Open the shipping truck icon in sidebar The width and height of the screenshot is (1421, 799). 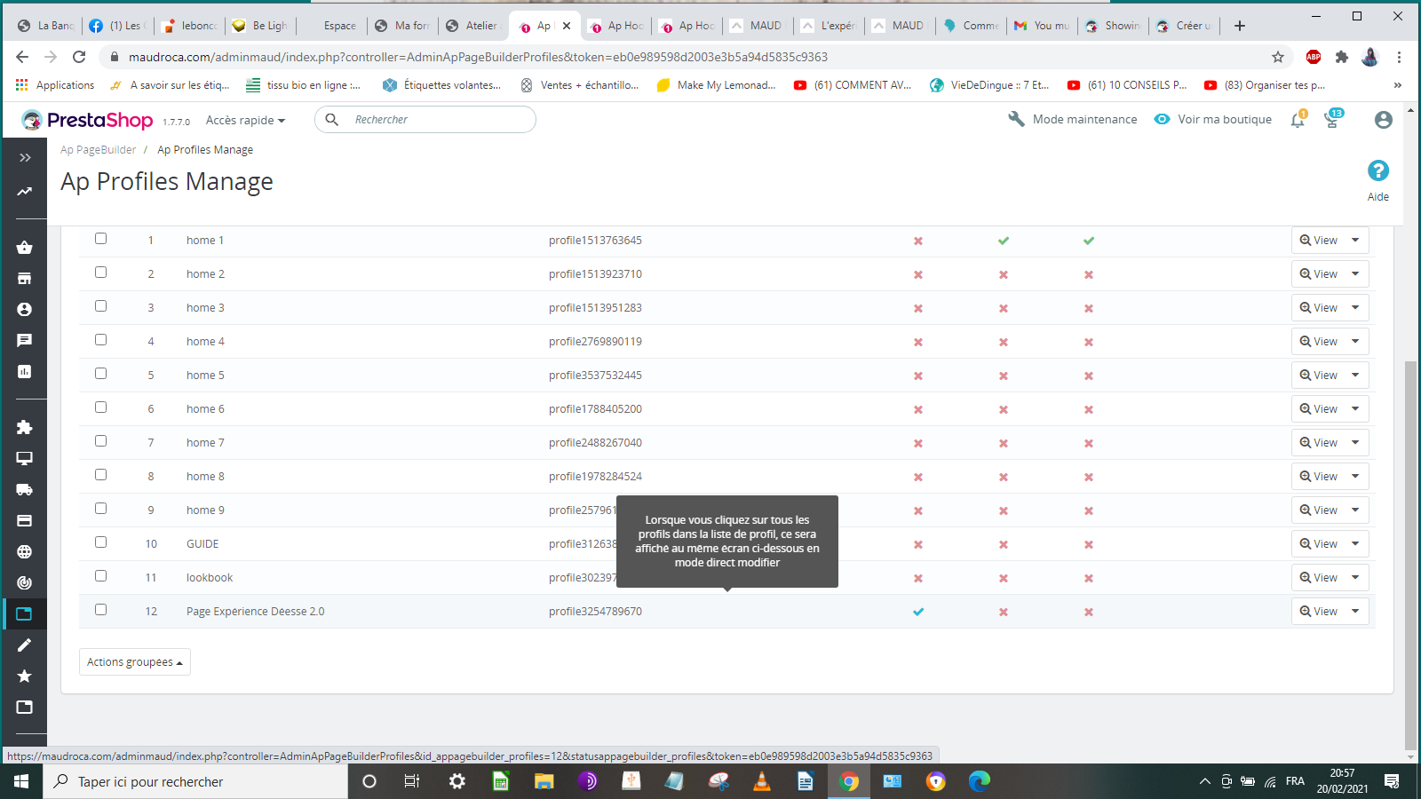pyautogui.click(x=25, y=489)
